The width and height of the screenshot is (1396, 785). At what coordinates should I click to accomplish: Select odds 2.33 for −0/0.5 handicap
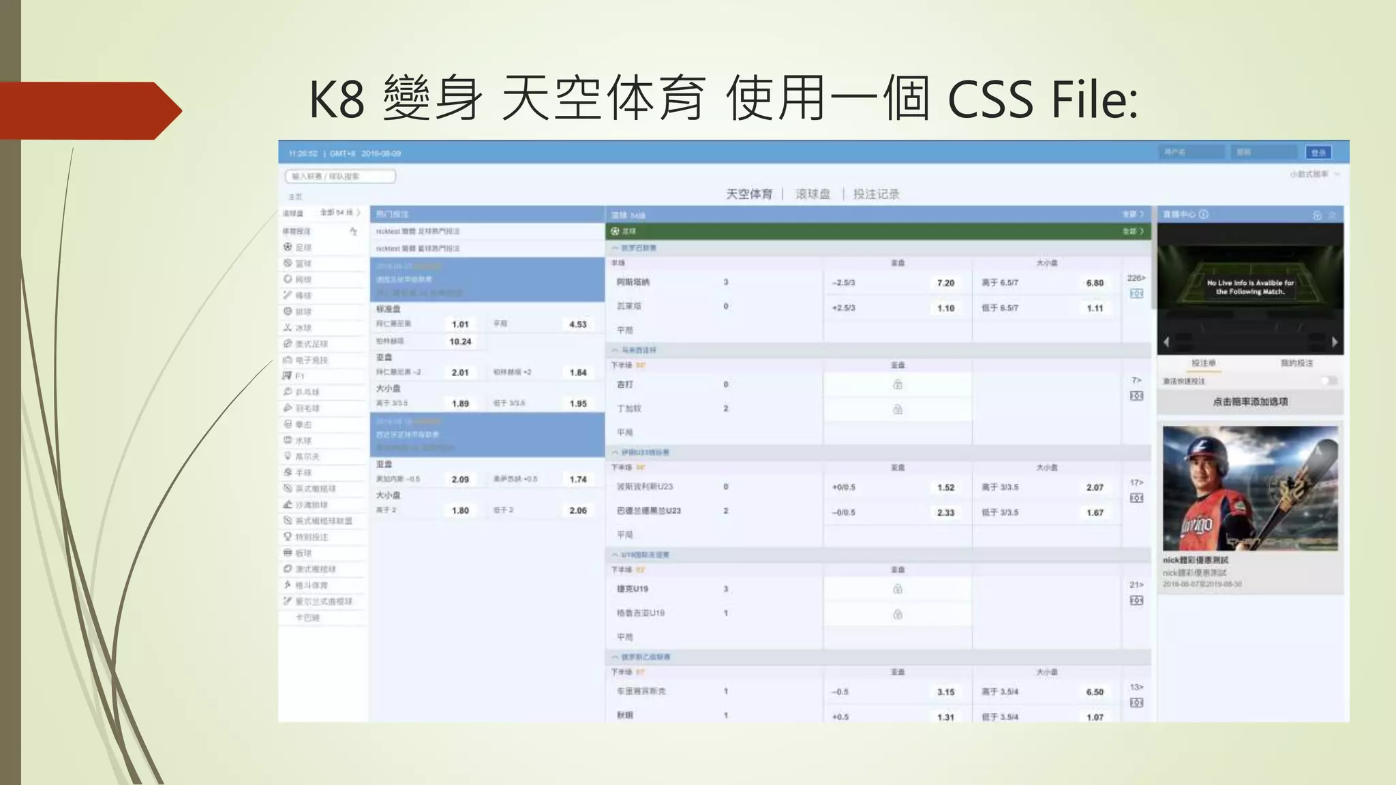tap(945, 512)
